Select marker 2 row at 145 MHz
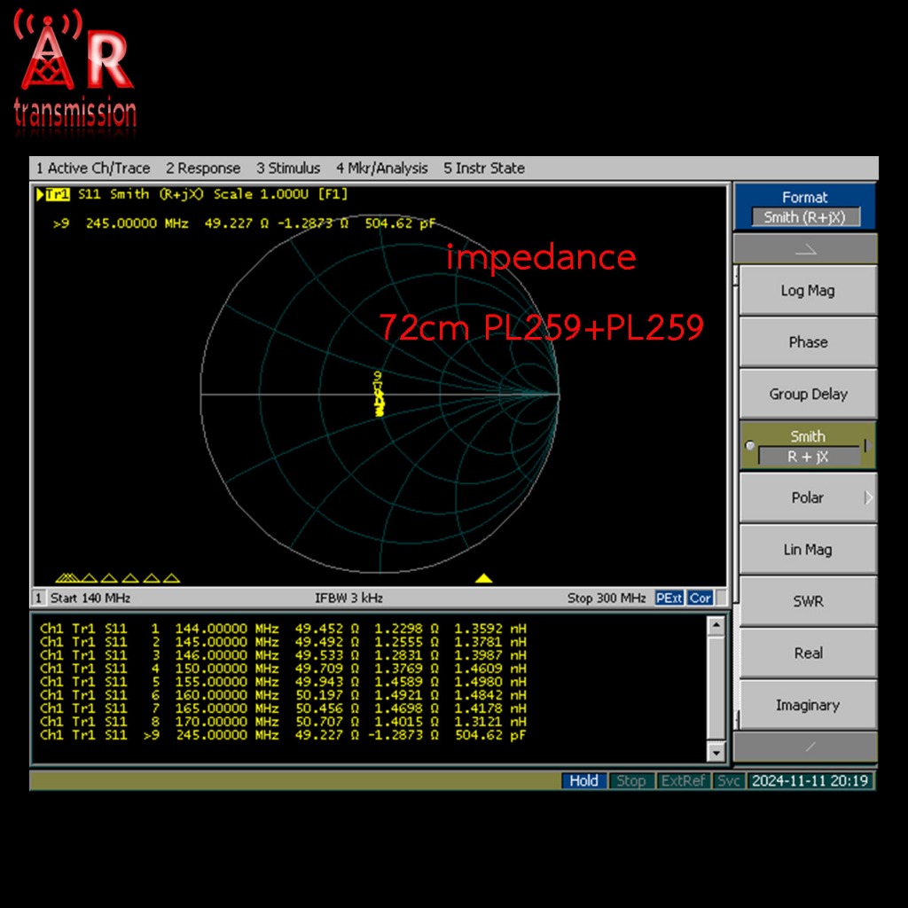 pos(283,642)
